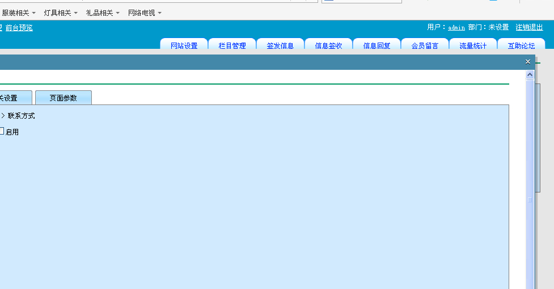
Task: Open the 网络电视 dropdown menu
Action: click(145, 12)
